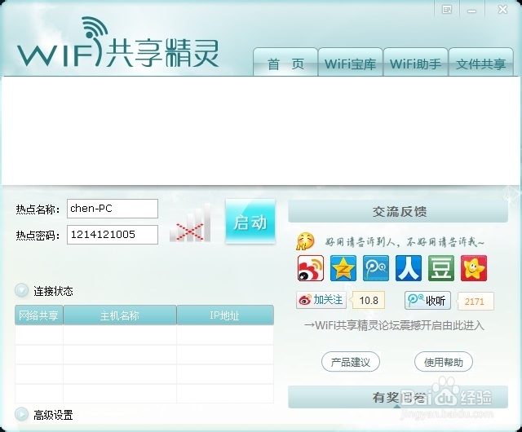Open the 有奖问卷 survey banner
This screenshot has width=522, height=432.
click(398, 397)
